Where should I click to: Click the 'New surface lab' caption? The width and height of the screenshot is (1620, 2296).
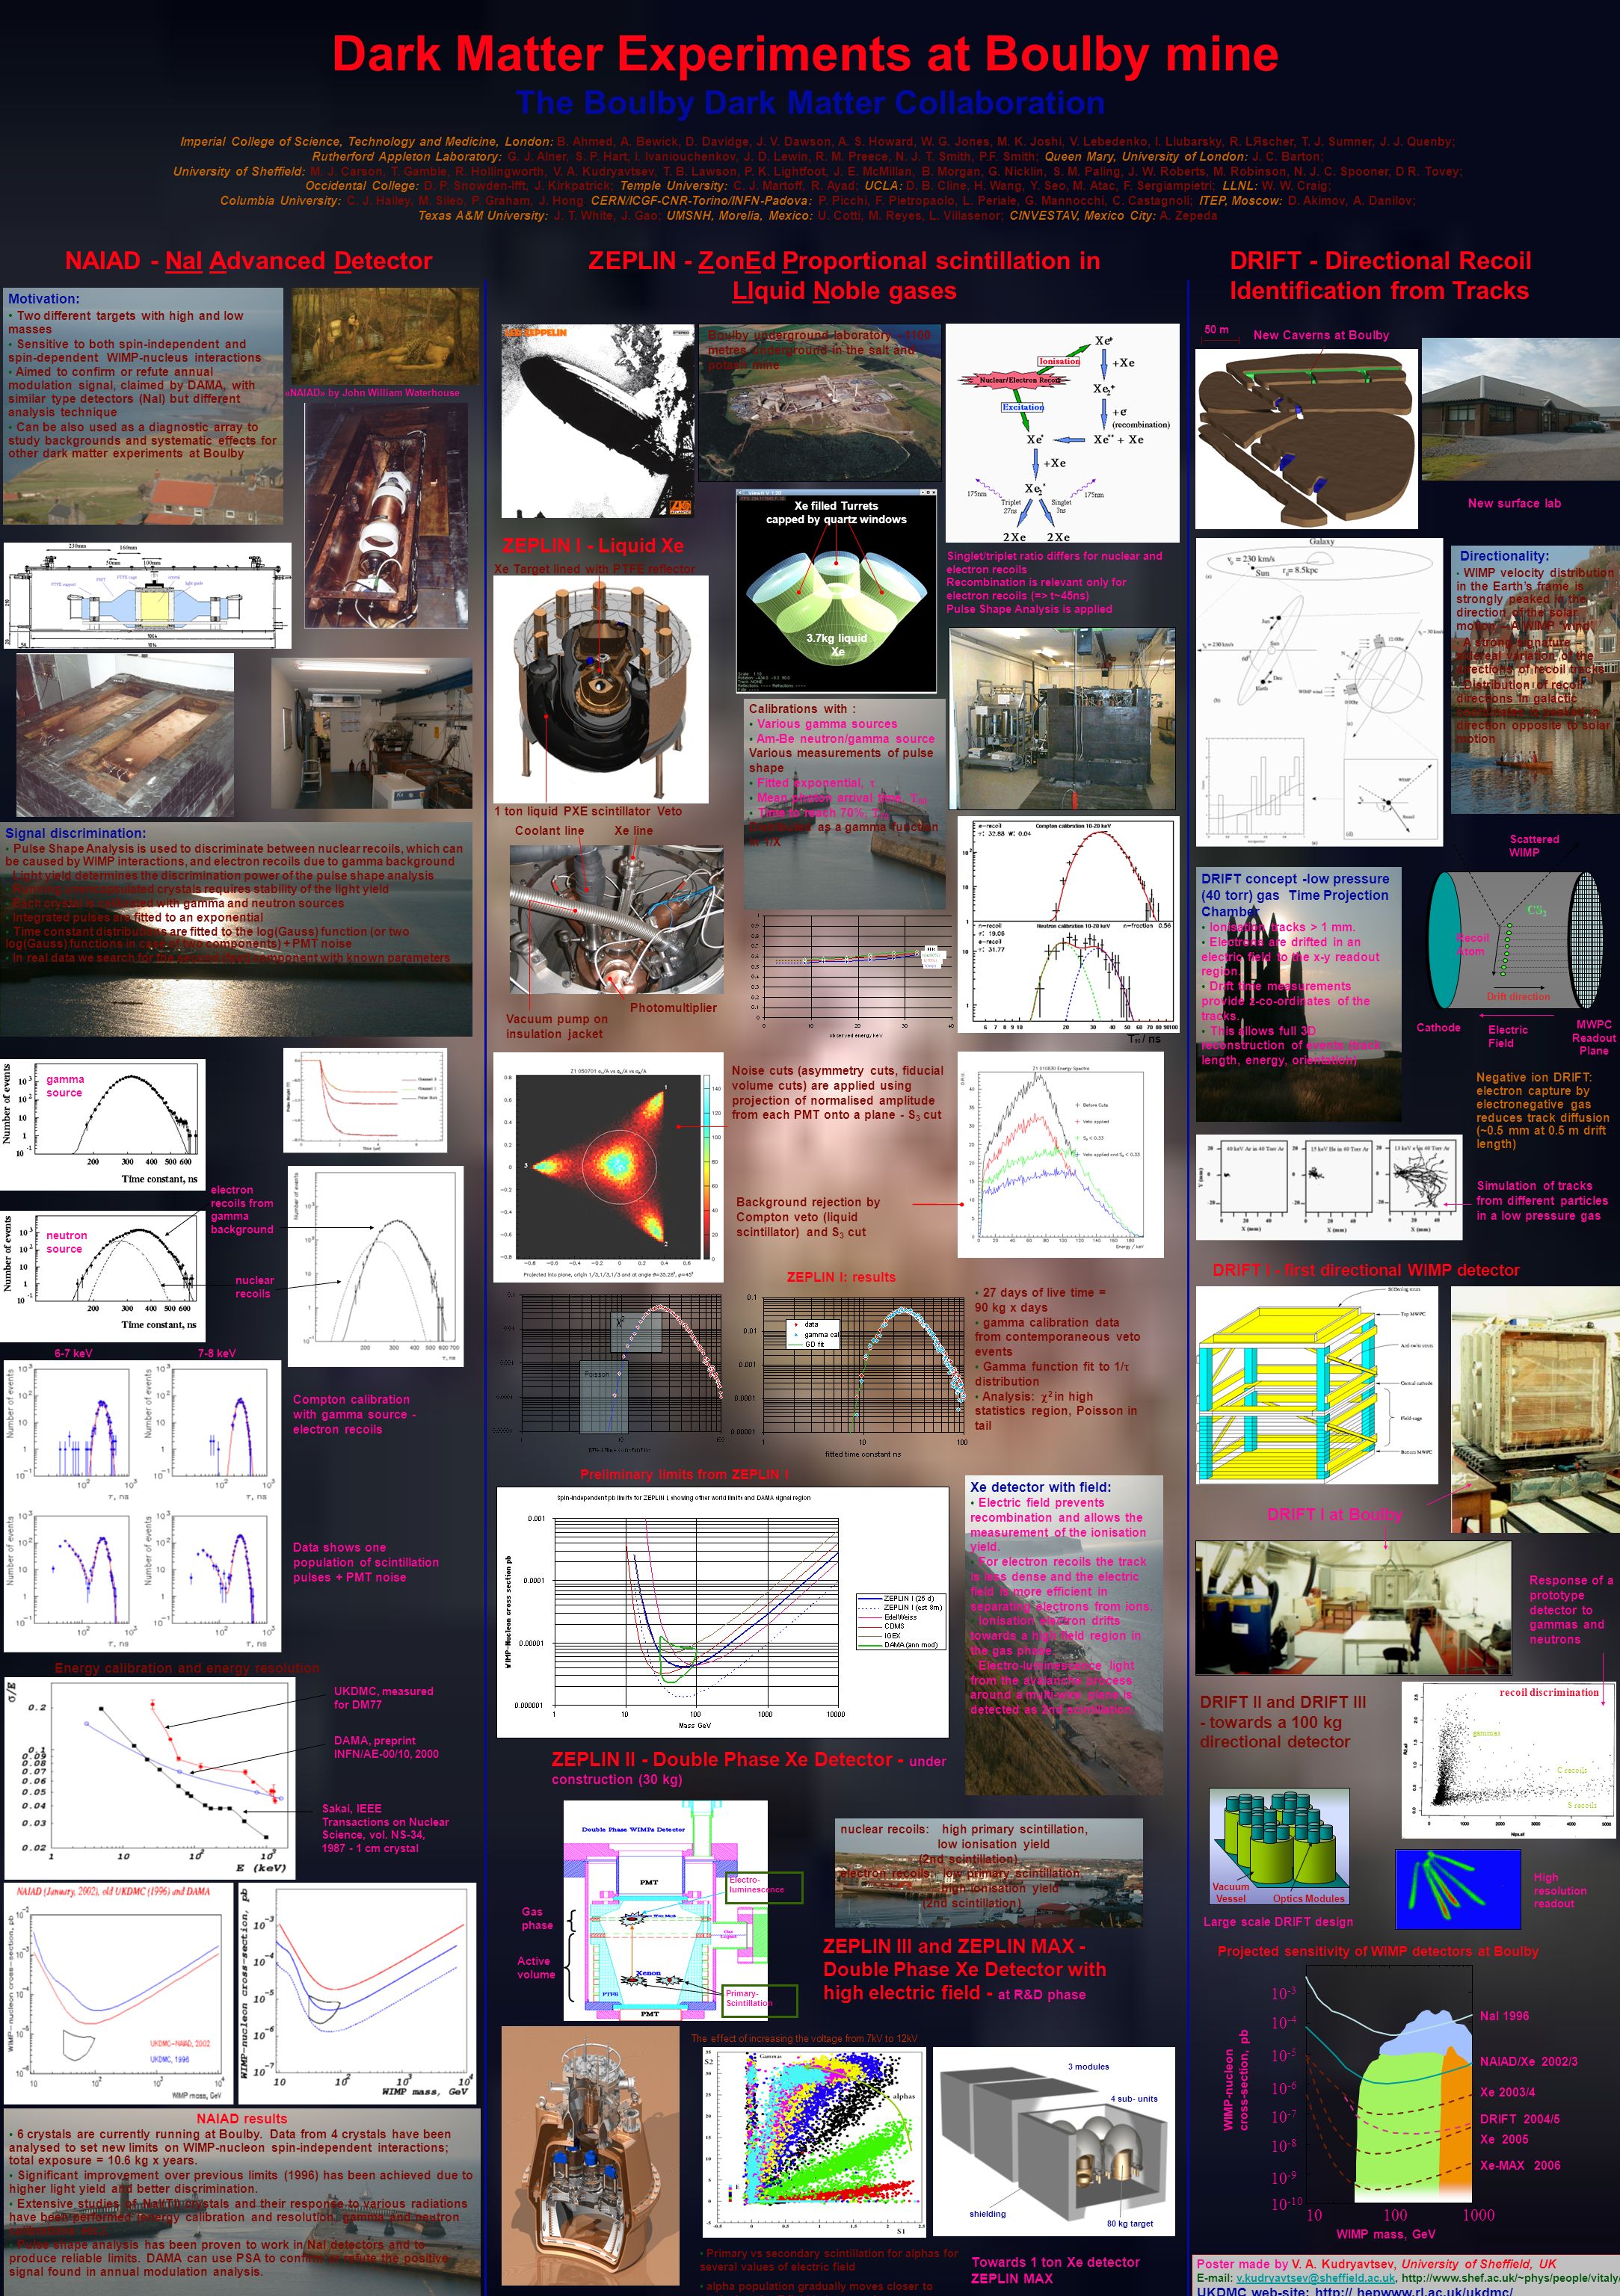(x=1514, y=503)
